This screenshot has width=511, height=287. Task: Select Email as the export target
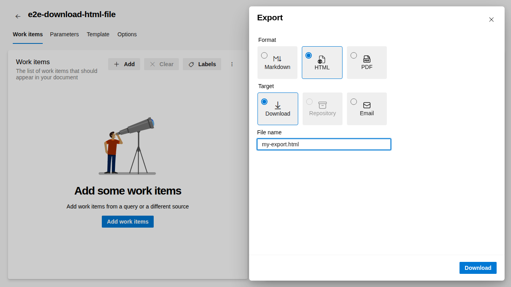coord(353,101)
